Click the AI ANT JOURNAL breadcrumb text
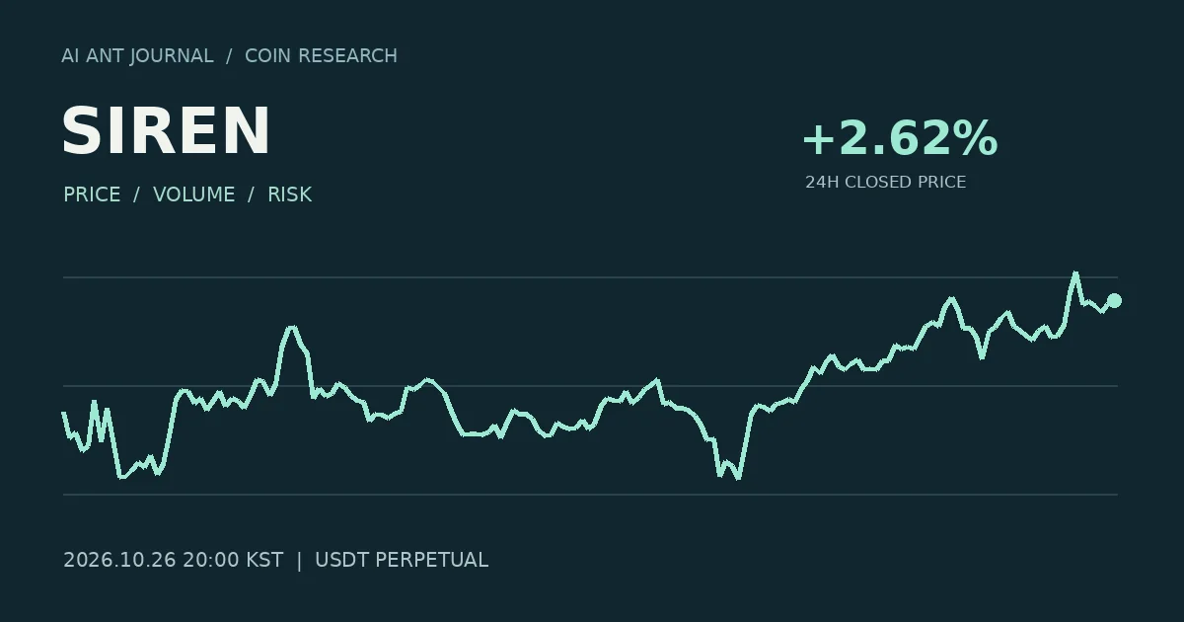Image resolution: width=1184 pixels, height=622 pixels. pos(137,56)
